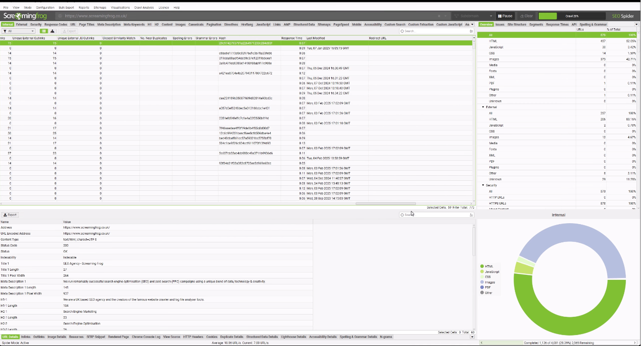The image size is (641, 346).
Task: Open the Bulk Export menu
Action: [67, 7]
